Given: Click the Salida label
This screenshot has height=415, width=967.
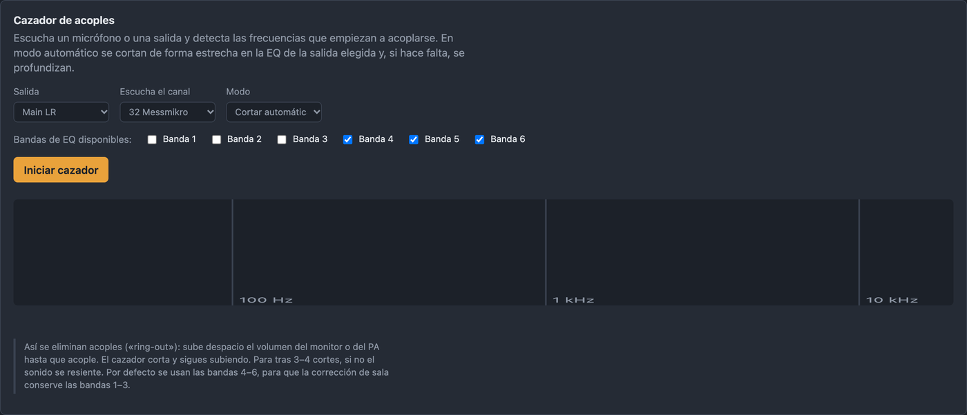Looking at the screenshot, I should click(x=26, y=92).
